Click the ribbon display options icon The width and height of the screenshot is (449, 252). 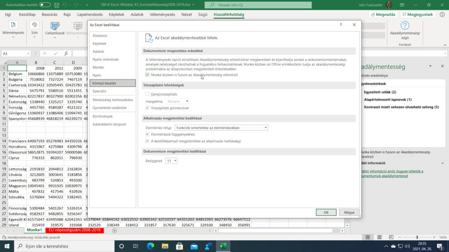402,5
